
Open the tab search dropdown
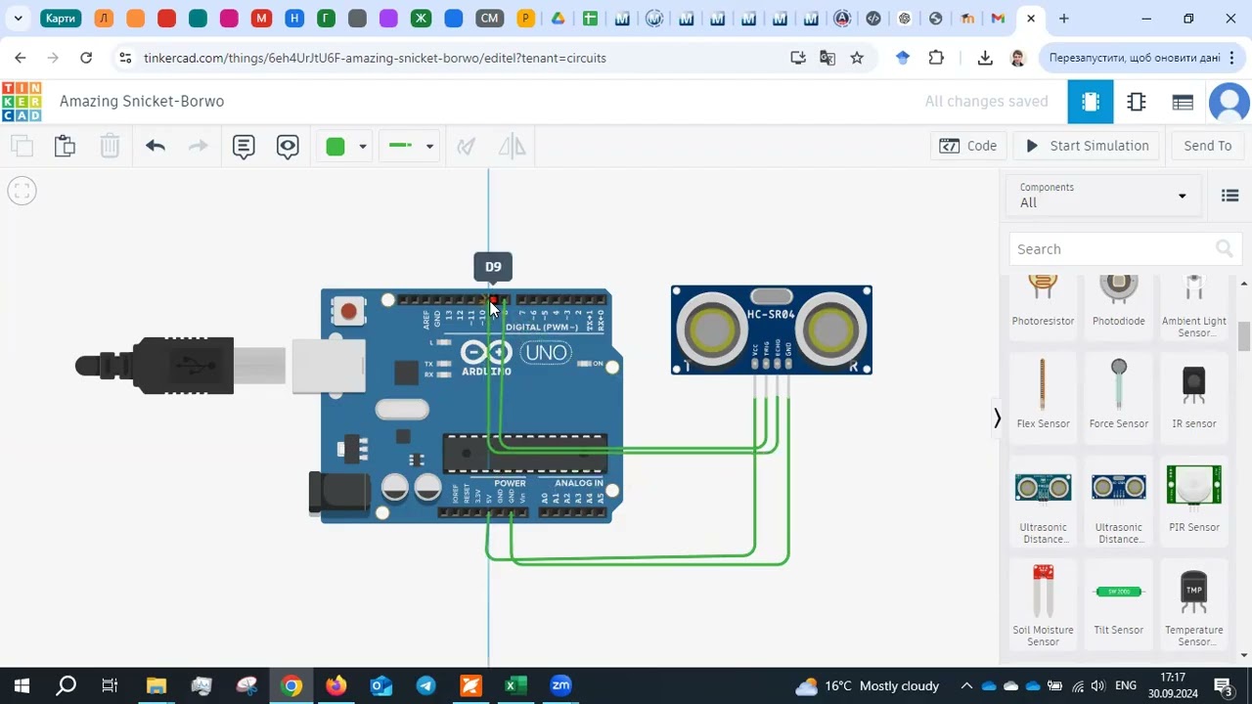[18, 19]
